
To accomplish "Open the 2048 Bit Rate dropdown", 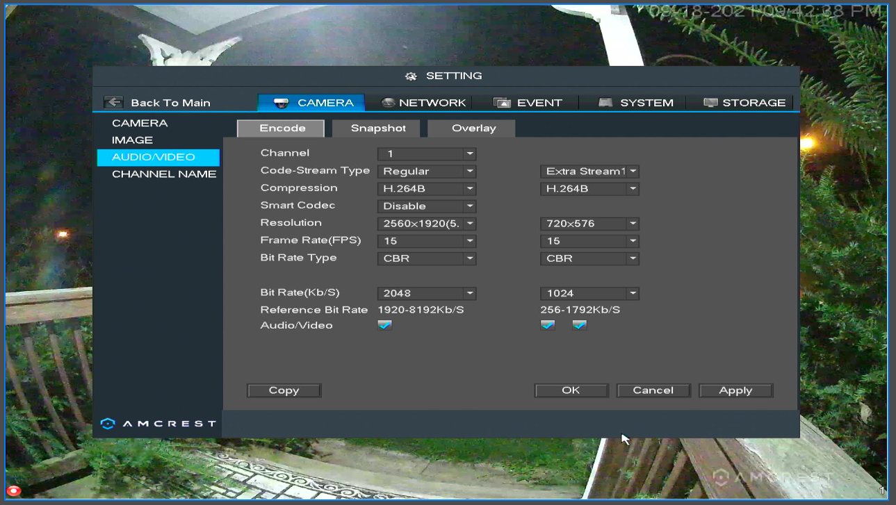I will tap(427, 293).
